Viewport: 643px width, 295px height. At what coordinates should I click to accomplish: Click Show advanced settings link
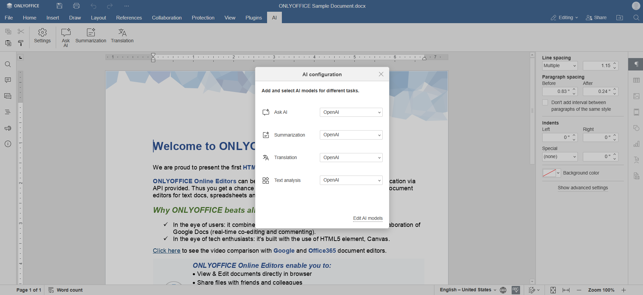[x=583, y=188]
